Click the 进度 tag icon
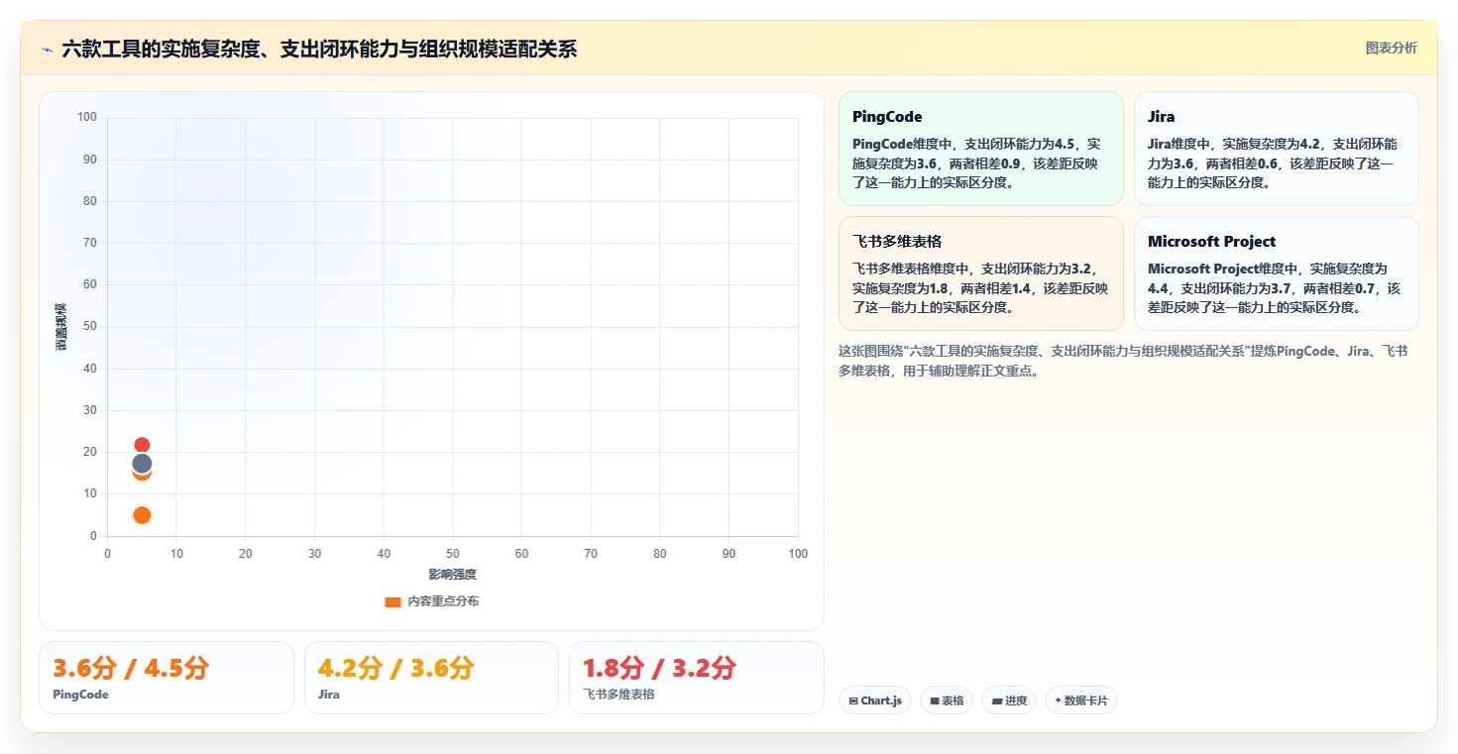The image size is (1458, 754). click(996, 700)
